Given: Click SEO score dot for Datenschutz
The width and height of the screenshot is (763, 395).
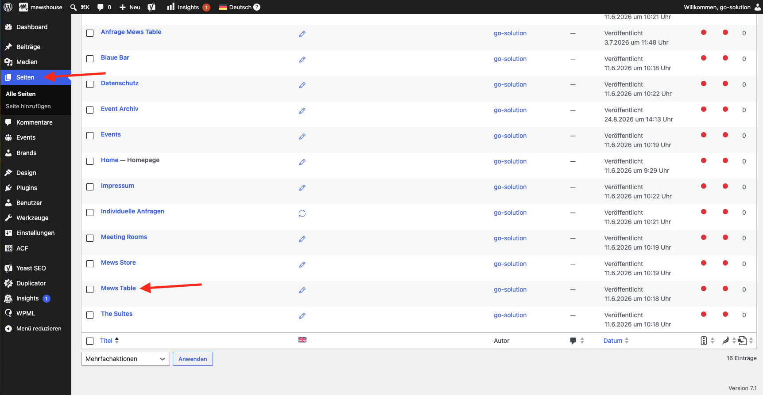Looking at the screenshot, I should coord(704,84).
